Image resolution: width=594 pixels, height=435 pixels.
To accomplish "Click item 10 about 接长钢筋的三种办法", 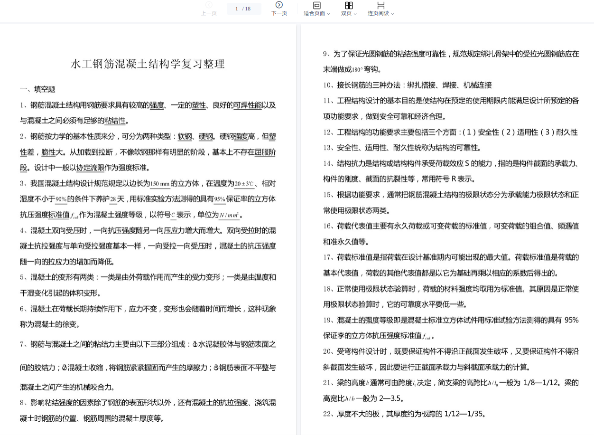I will pos(407,85).
